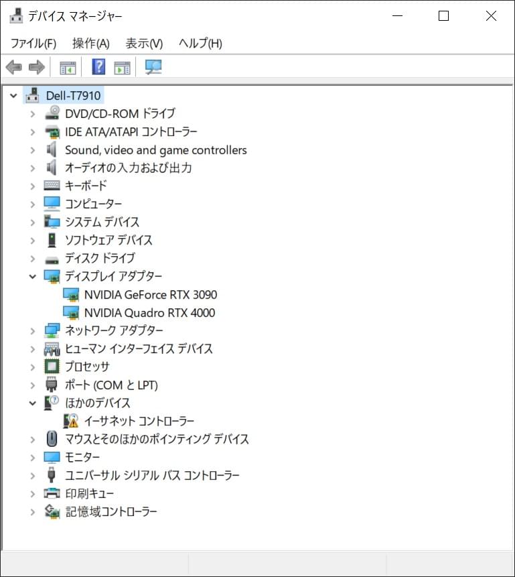Select NVIDIA GeForce RTX 3090 text

point(151,295)
